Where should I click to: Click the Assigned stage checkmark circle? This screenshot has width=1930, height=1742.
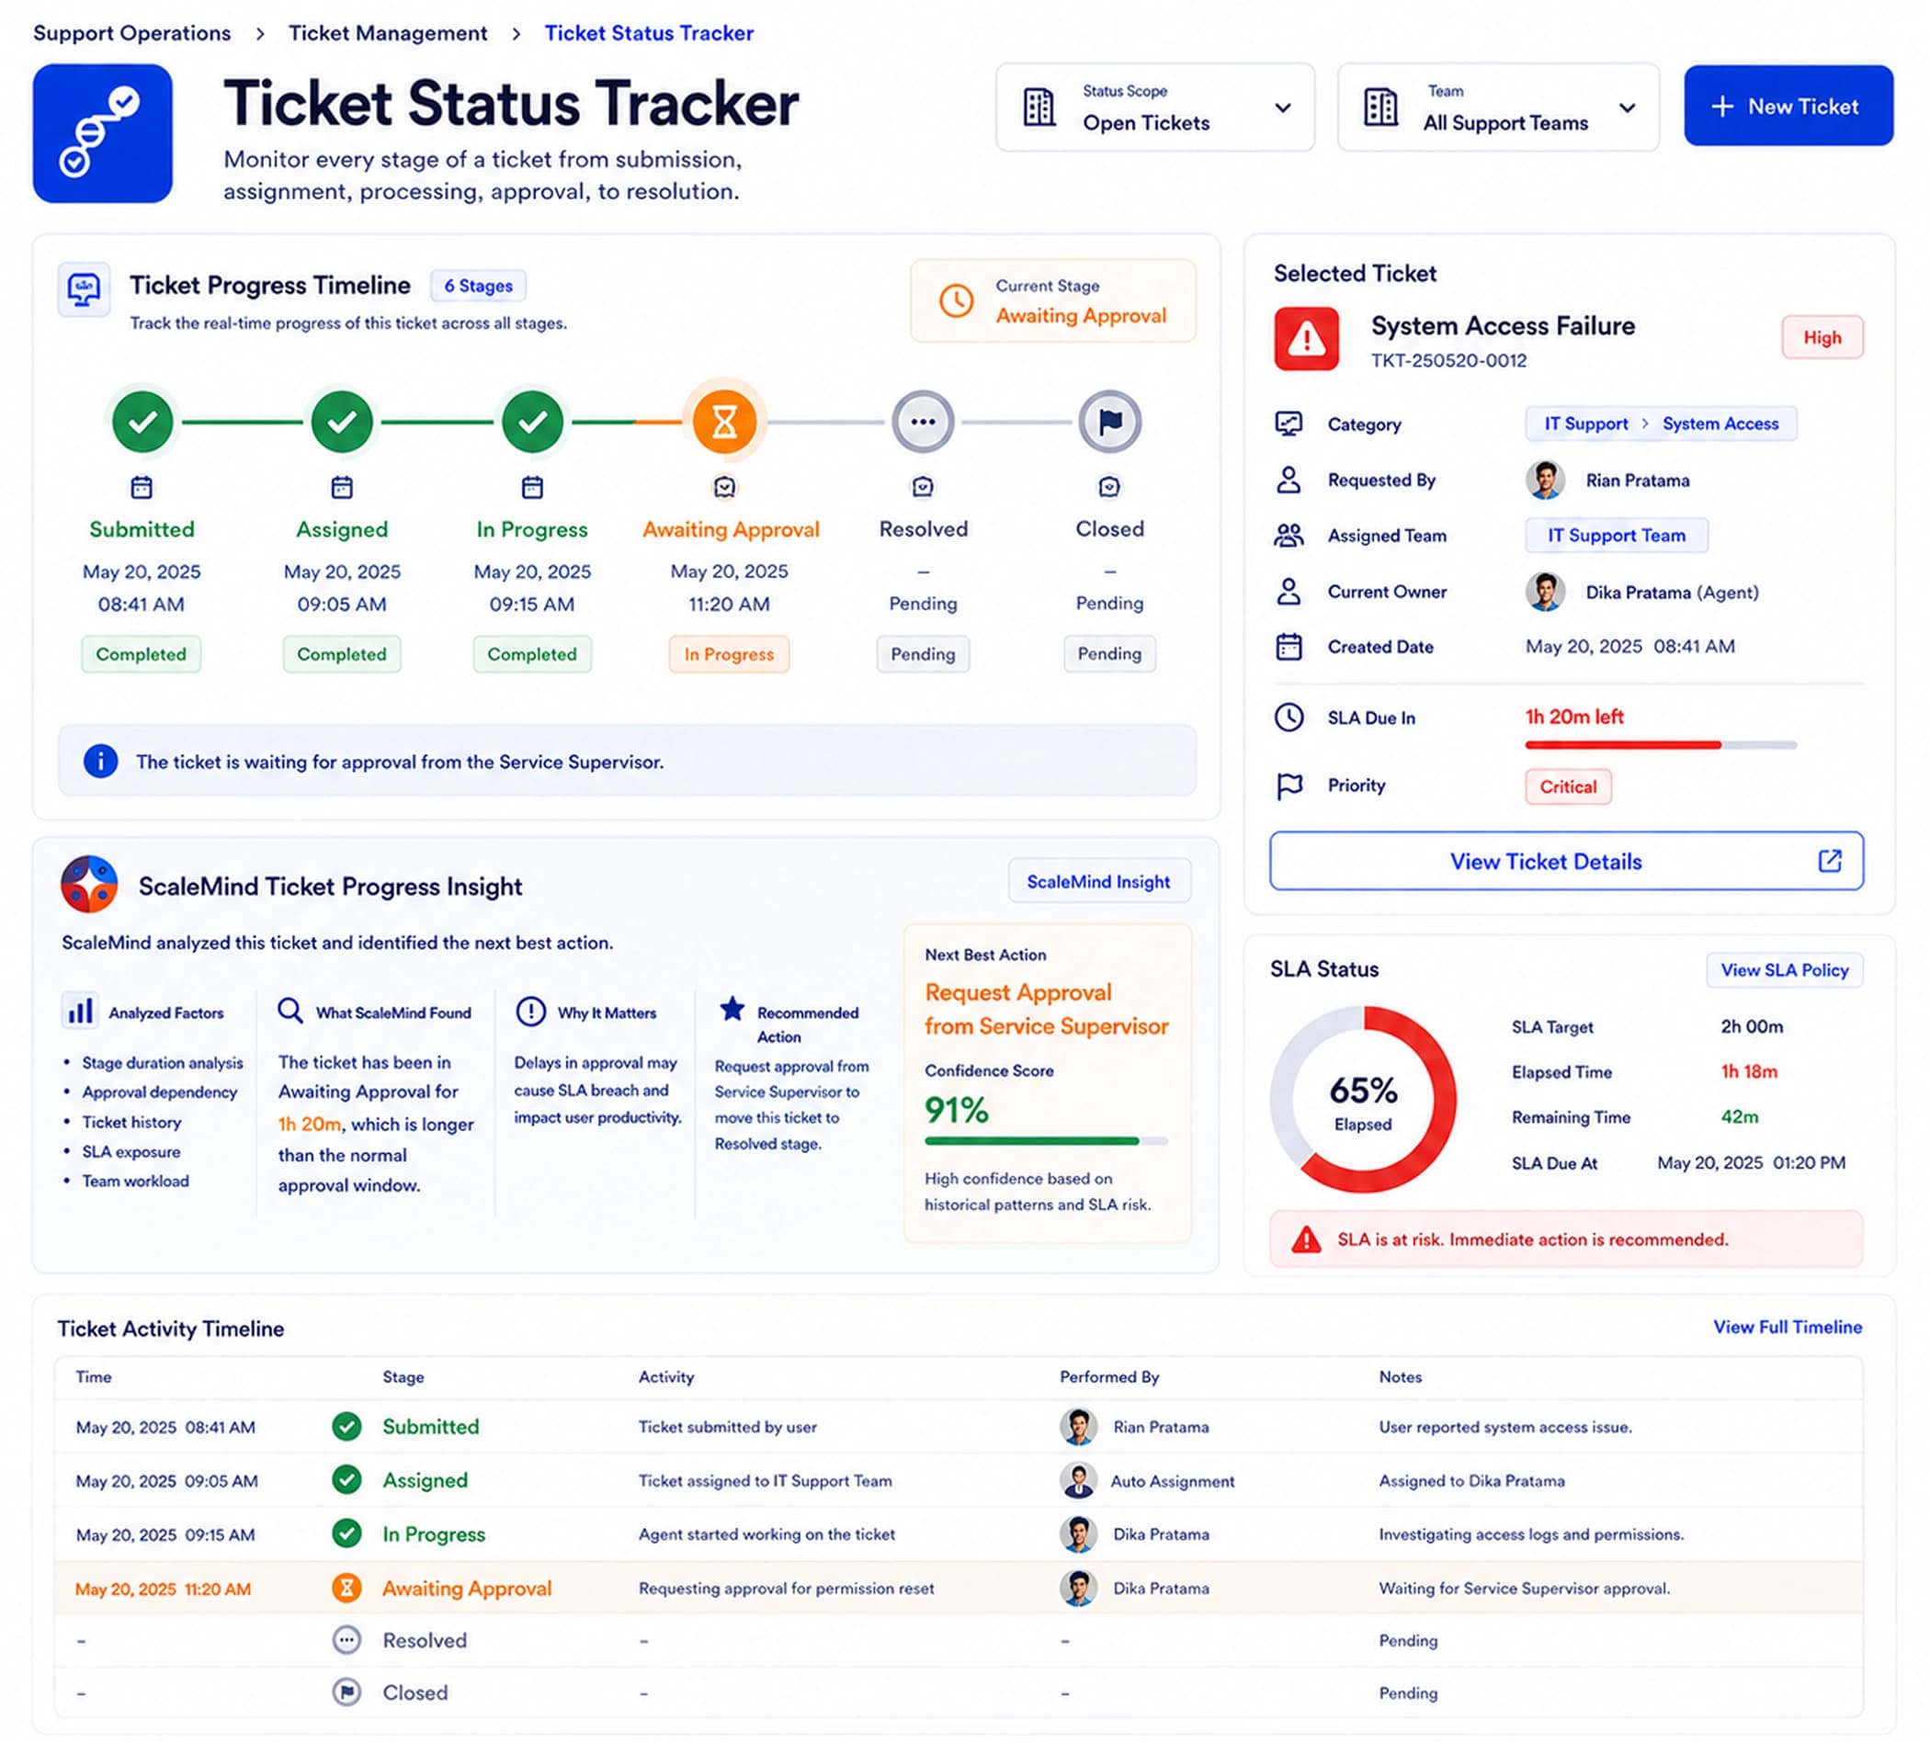pos(342,421)
